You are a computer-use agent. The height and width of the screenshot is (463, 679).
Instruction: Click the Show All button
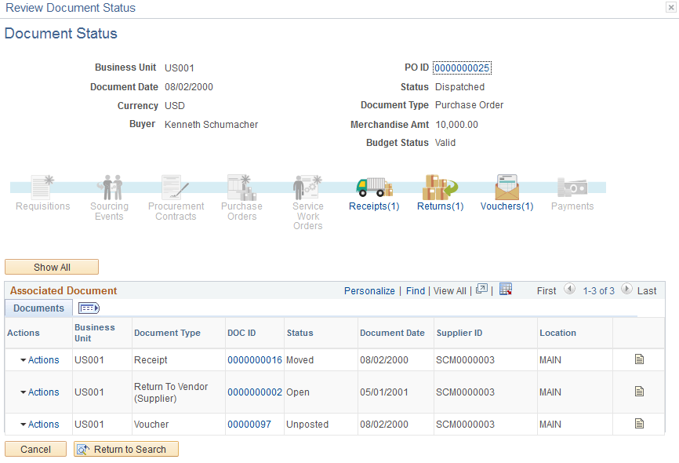(x=51, y=267)
